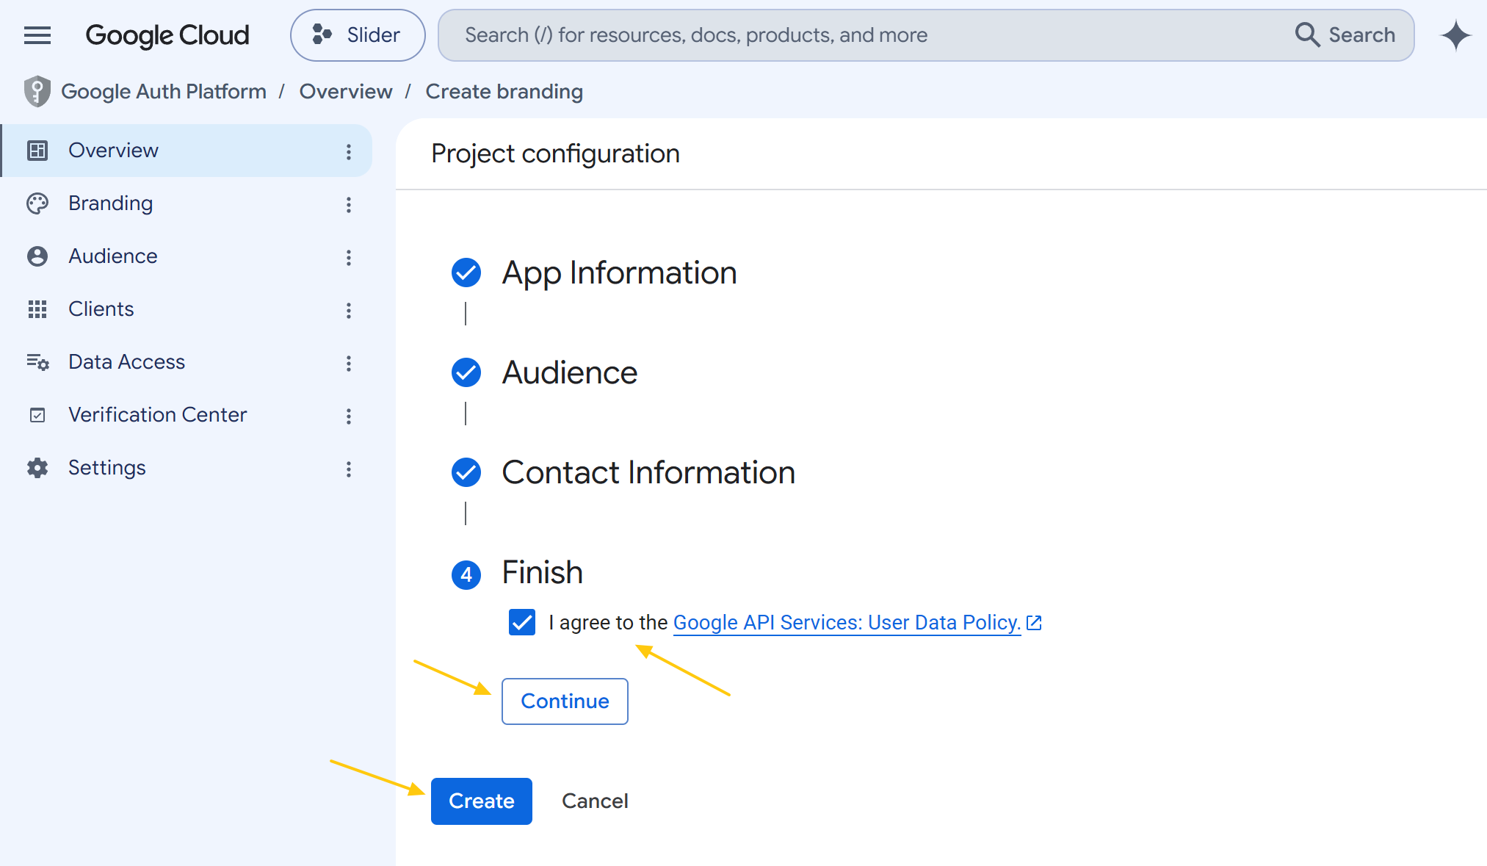This screenshot has width=1487, height=866.
Task: Go to Branding in the sidebar
Action: tap(187, 203)
